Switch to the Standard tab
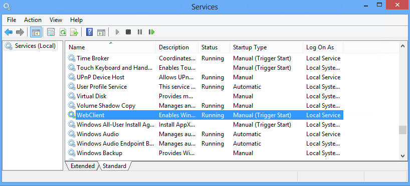 click(114, 166)
